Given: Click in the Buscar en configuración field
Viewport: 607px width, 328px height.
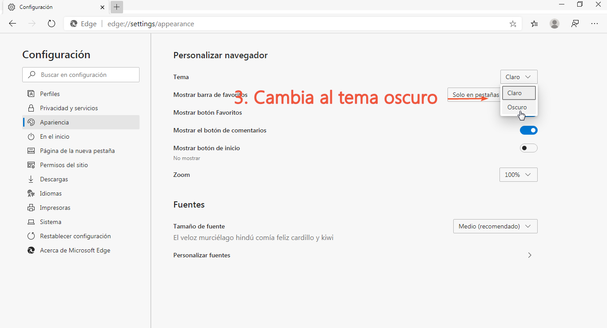Looking at the screenshot, I should (x=81, y=75).
